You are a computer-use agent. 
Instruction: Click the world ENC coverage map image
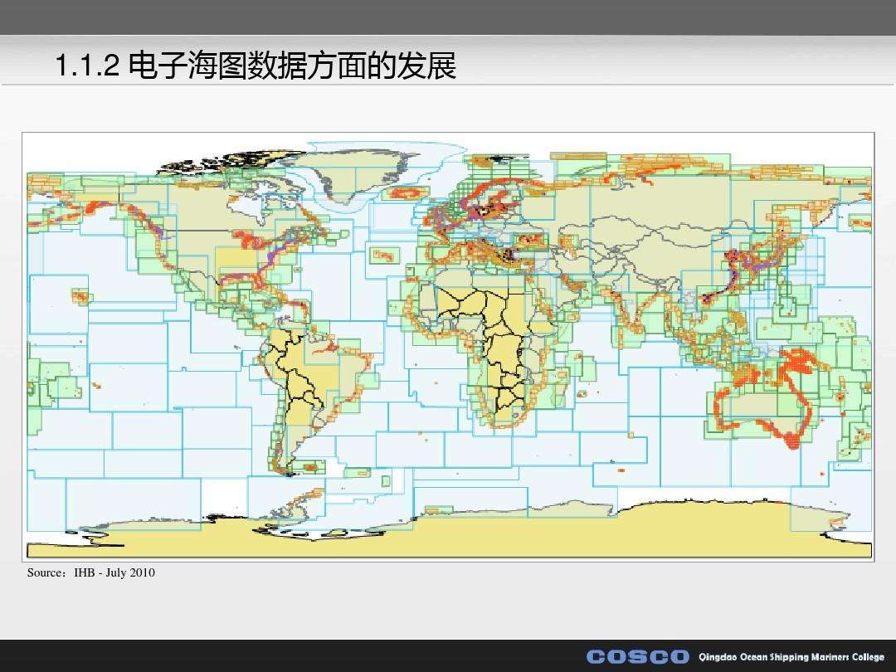[x=448, y=347]
